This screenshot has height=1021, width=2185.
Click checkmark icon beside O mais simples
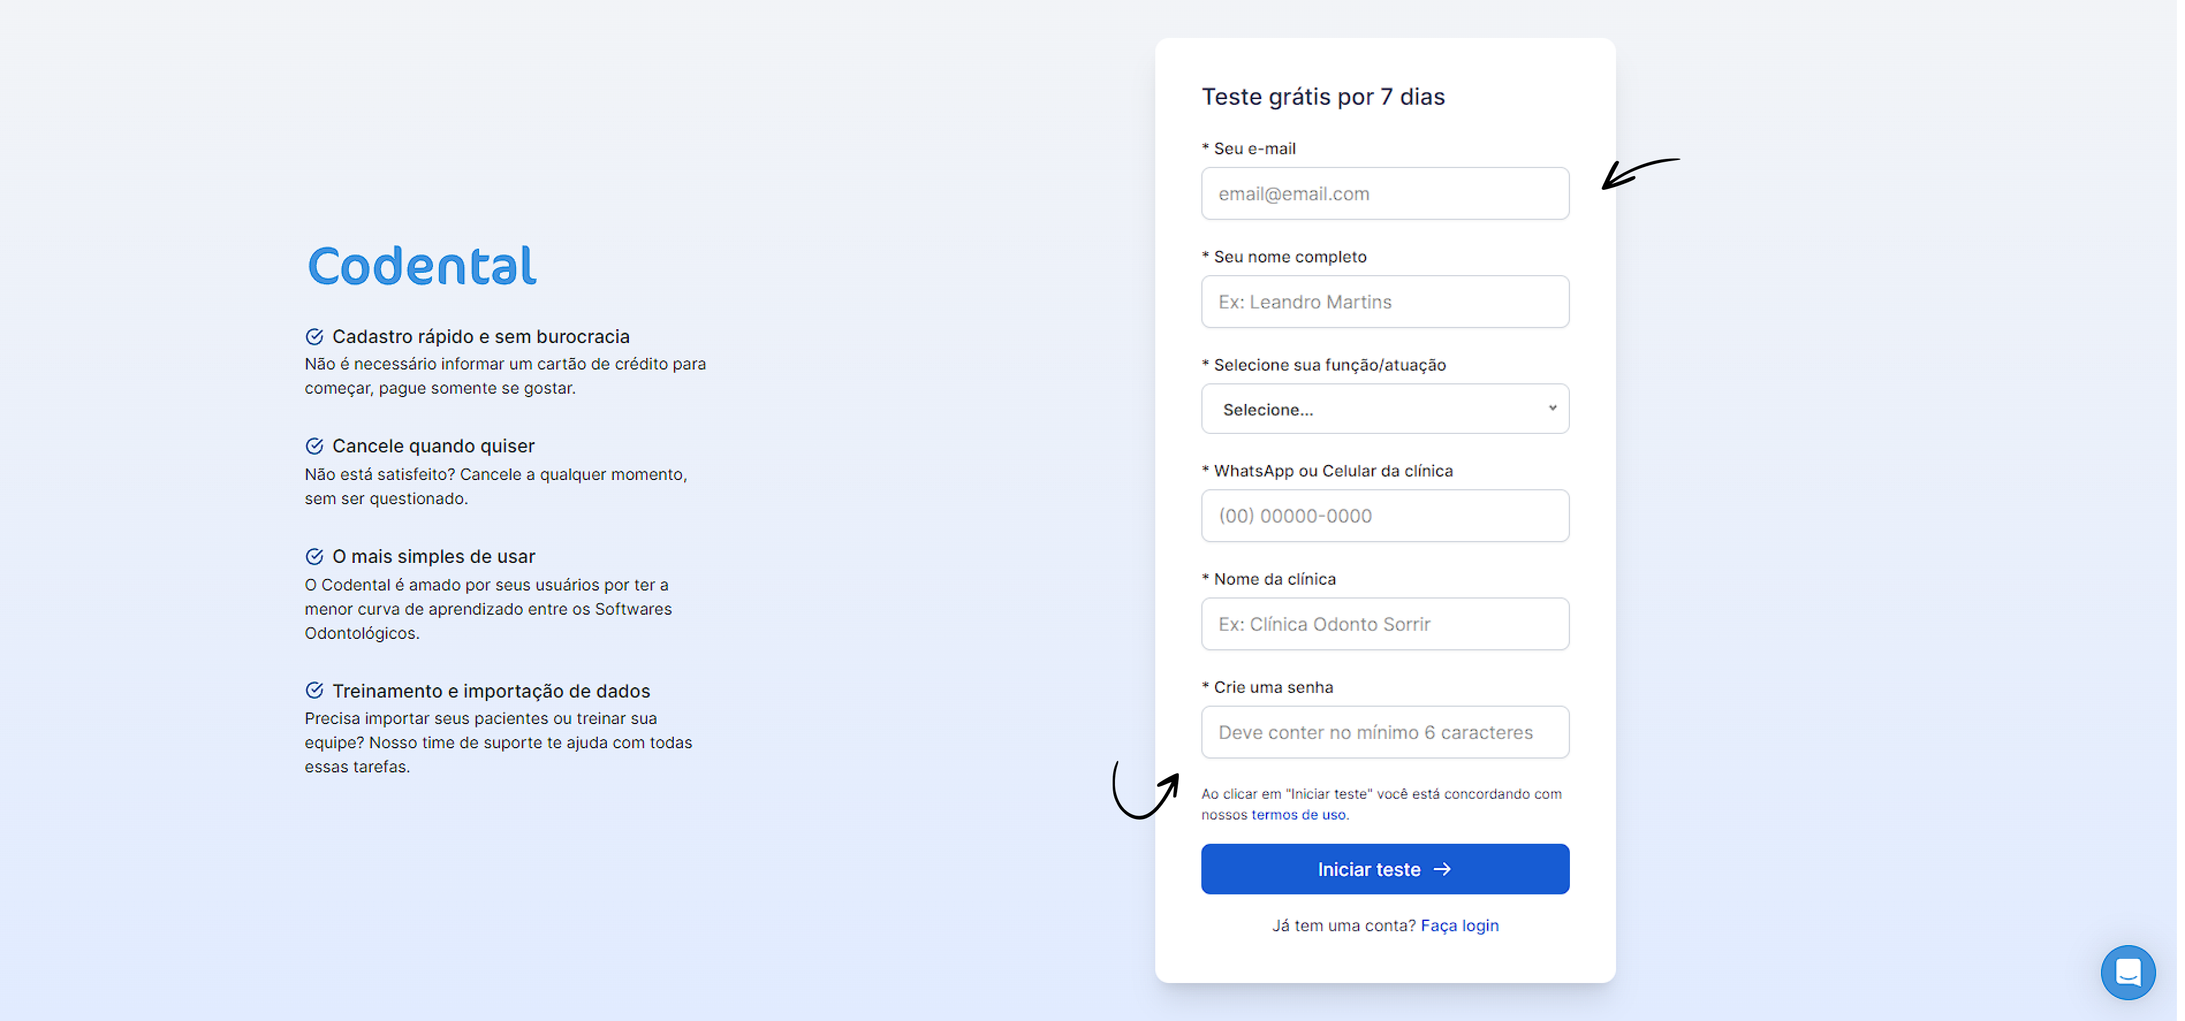(x=314, y=557)
